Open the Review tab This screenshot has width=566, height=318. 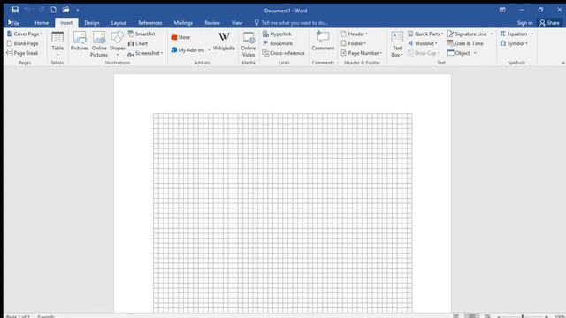click(212, 23)
